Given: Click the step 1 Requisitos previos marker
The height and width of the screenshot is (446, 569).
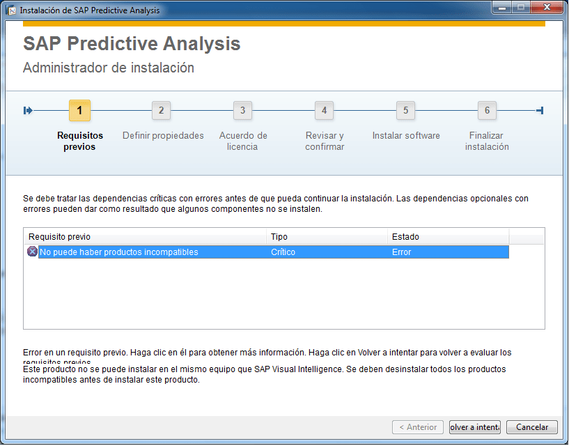Looking at the screenshot, I should (x=79, y=110).
